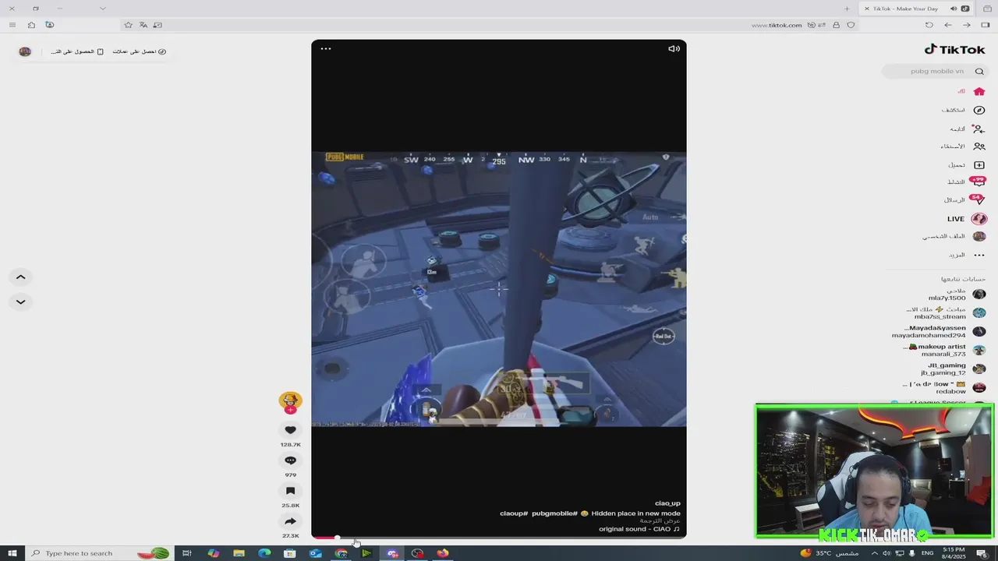Open followed account redabow
The image size is (998, 561).
[944, 387]
